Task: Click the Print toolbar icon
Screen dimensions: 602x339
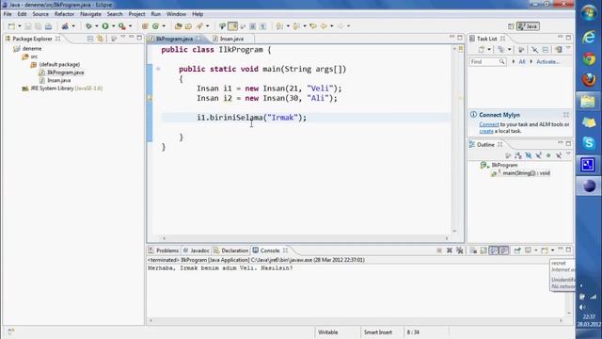Action: [48, 26]
